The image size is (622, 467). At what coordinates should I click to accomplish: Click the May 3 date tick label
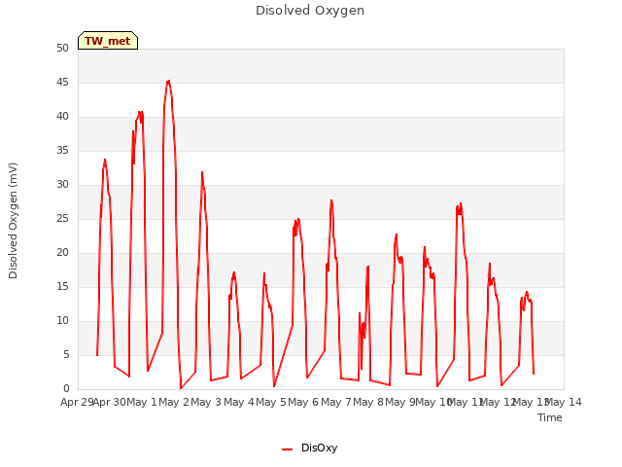pyautogui.click(x=206, y=402)
